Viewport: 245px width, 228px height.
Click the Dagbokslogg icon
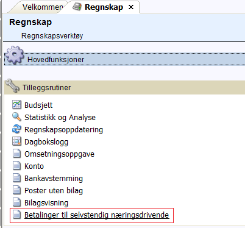pos(16,141)
